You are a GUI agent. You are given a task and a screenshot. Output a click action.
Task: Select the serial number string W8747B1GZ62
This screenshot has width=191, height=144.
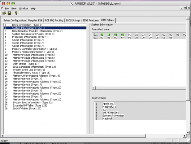point(110,113)
